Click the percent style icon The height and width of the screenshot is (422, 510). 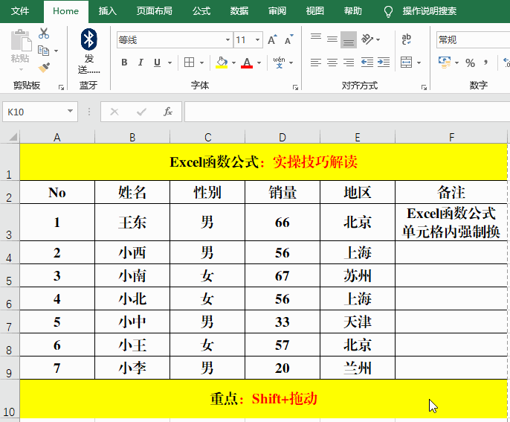coord(470,63)
